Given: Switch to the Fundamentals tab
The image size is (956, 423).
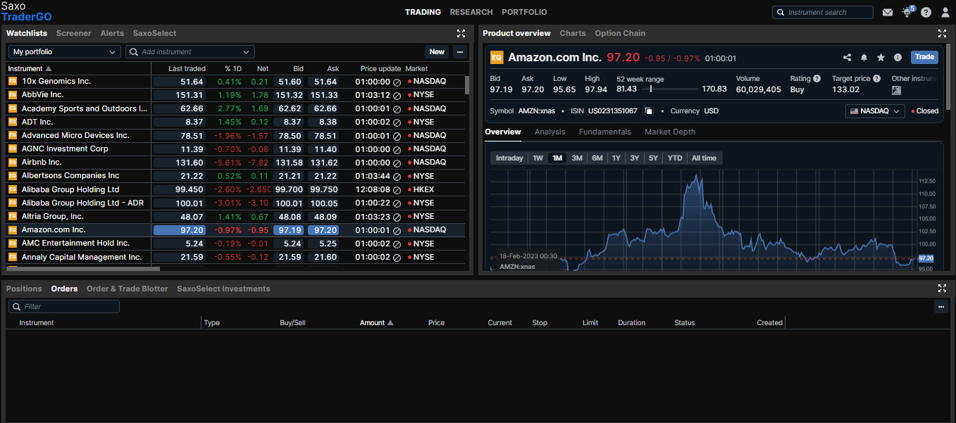Looking at the screenshot, I should (604, 132).
